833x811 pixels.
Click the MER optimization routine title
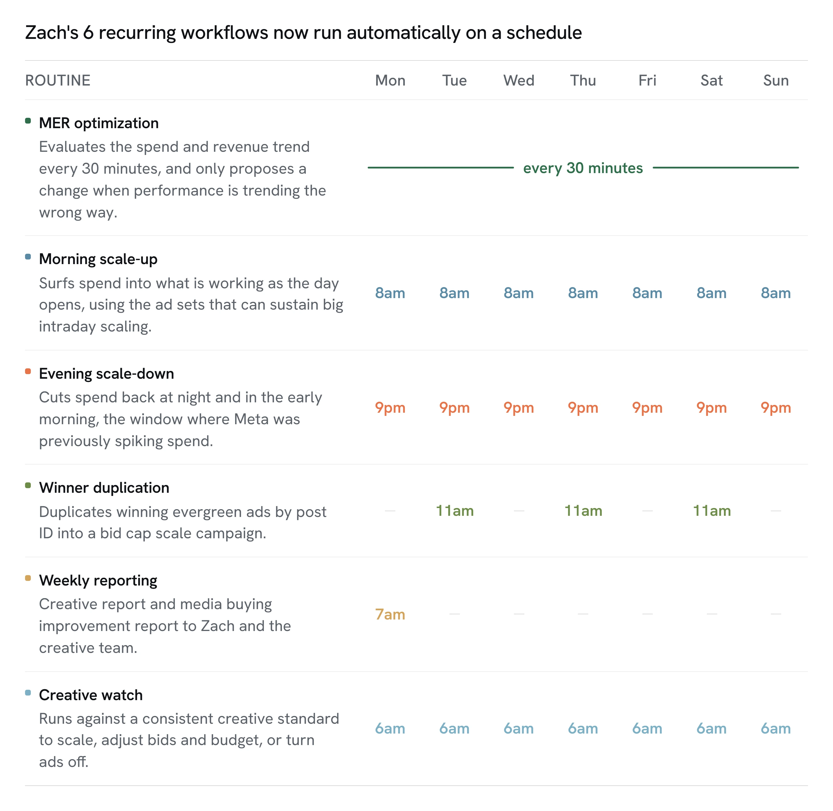pos(99,123)
